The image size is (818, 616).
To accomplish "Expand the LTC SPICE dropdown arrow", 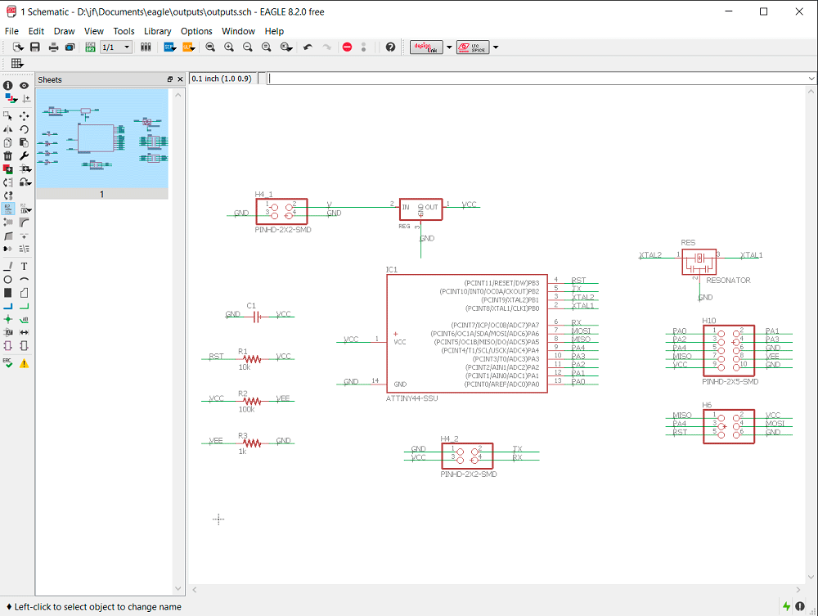I will click(496, 47).
